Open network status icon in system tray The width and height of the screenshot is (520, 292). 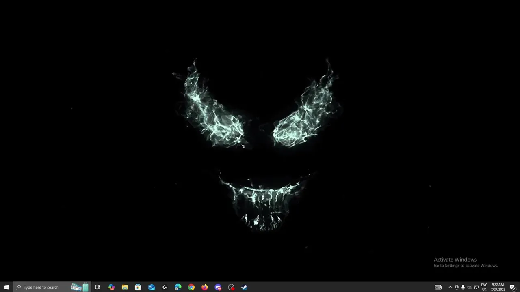476,287
